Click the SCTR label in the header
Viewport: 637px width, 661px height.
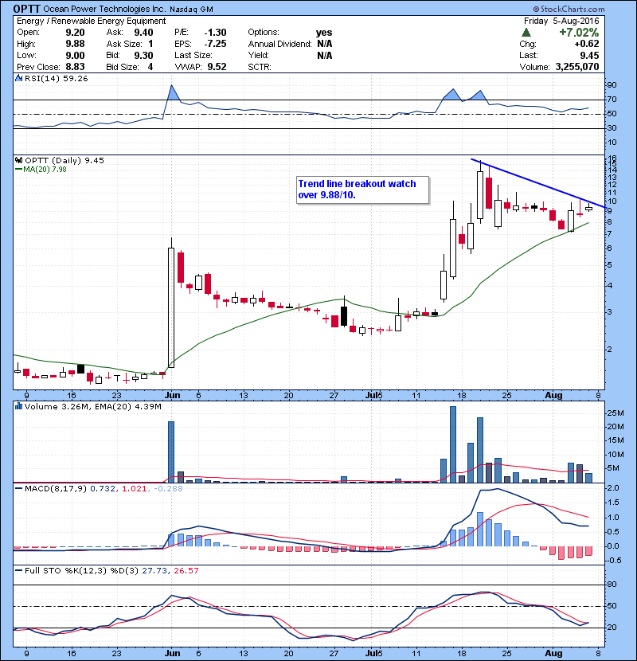[260, 67]
